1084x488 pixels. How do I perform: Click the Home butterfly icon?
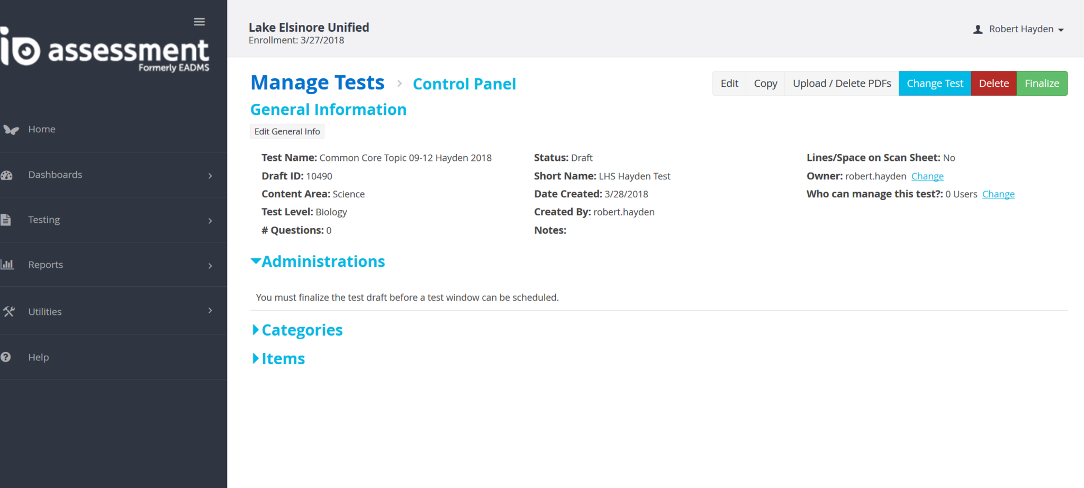[11, 130]
